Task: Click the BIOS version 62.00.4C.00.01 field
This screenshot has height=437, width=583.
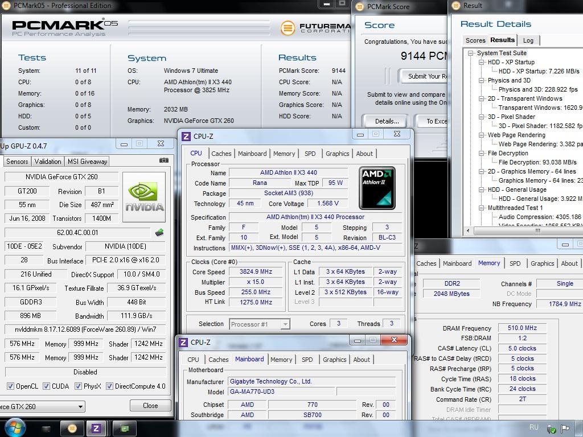Action: click(77, 233)
